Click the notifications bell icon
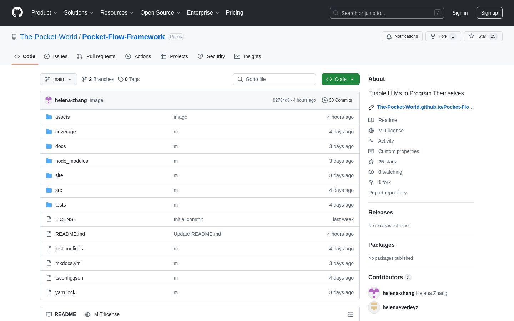The width and height of the screenshot is (514, 321). pyautogui.click(x=389, y=36)
